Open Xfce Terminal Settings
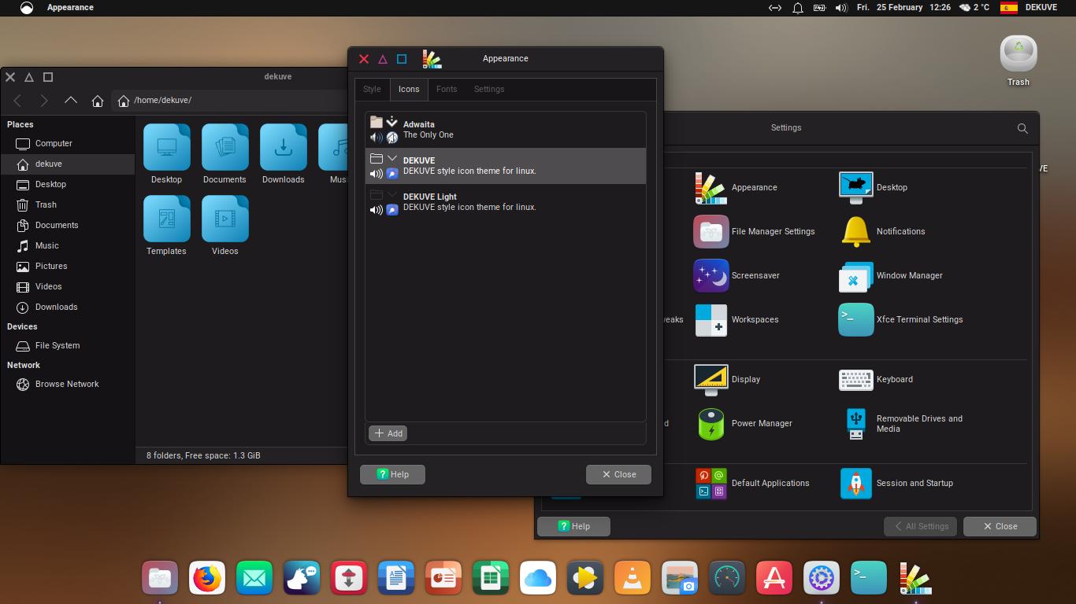The width and height of the screenshot is (1076, 604). 901,319
